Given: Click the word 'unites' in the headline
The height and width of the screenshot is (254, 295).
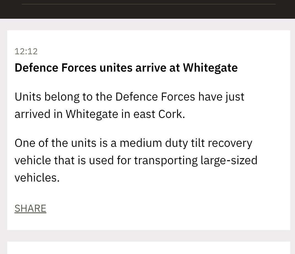Looking at the screenshot, I should point(116,68).
